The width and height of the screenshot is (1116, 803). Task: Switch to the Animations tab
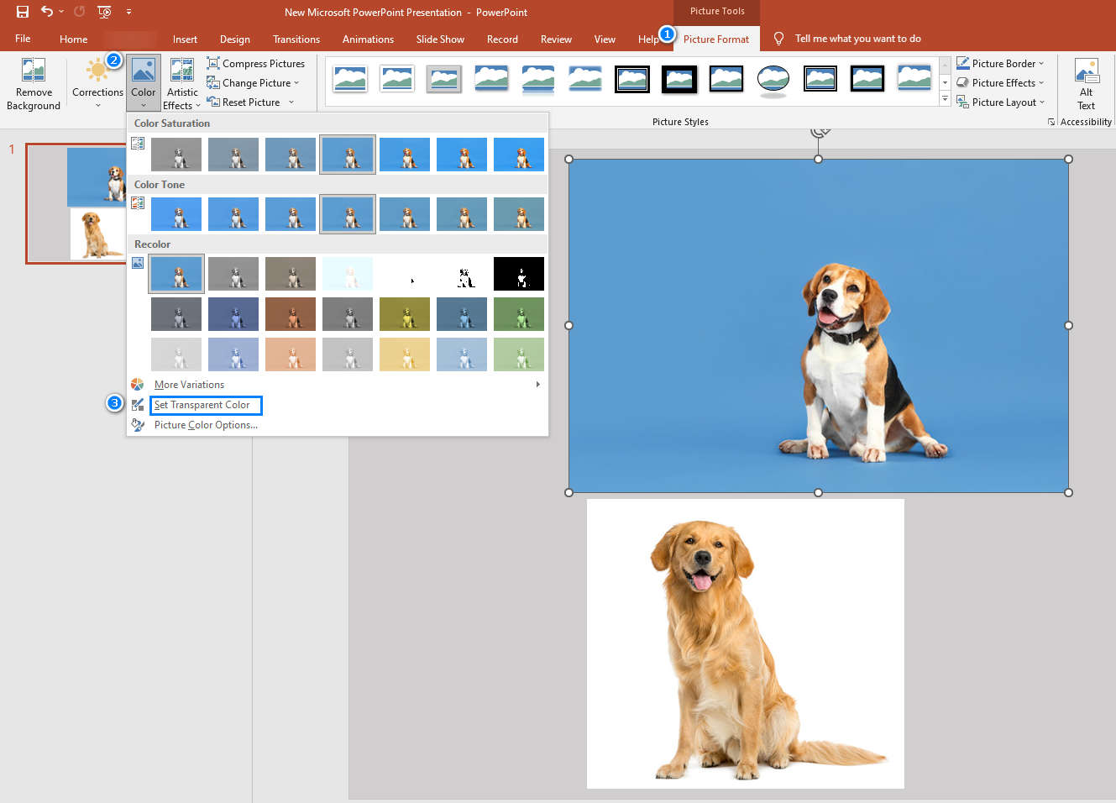[368, 39]
